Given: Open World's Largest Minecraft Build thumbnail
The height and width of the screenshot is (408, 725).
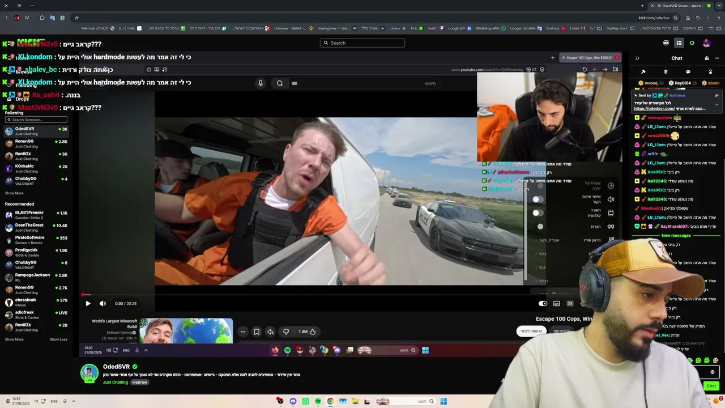Looking at the screenshot, I should (186, 331).
